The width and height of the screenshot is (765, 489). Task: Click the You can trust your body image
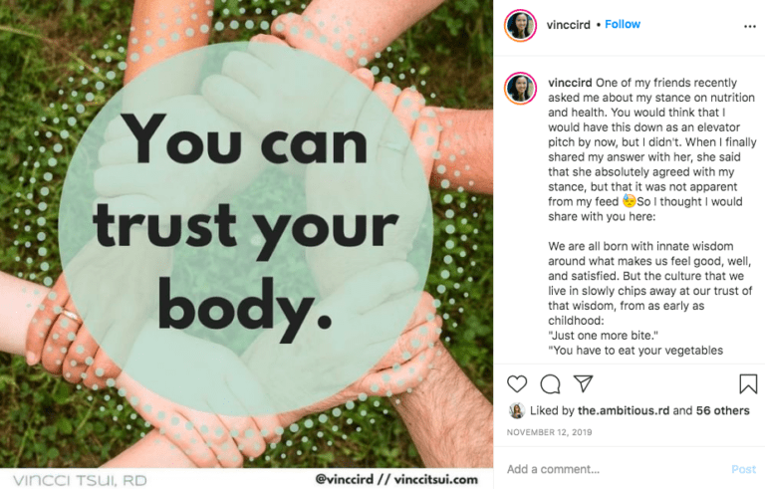point(246,234)
